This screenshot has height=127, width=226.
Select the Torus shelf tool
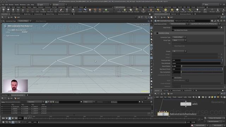coord(18,10)
